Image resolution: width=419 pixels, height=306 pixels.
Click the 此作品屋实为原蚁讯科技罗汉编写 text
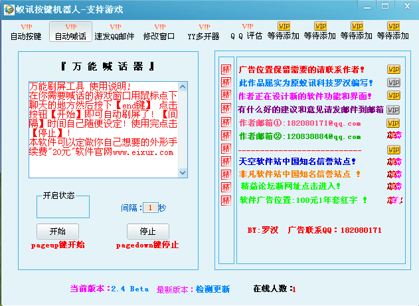click(305, 83)
